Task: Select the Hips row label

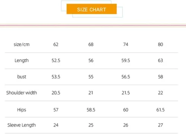Action: point(22,110)
